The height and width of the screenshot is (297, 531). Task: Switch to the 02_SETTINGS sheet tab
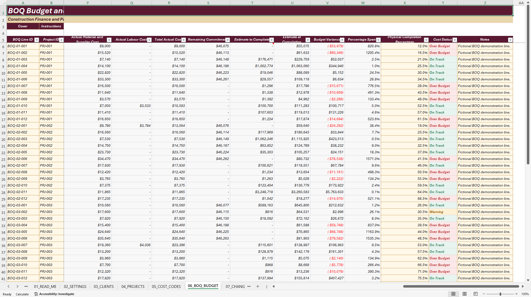(75, 287)
